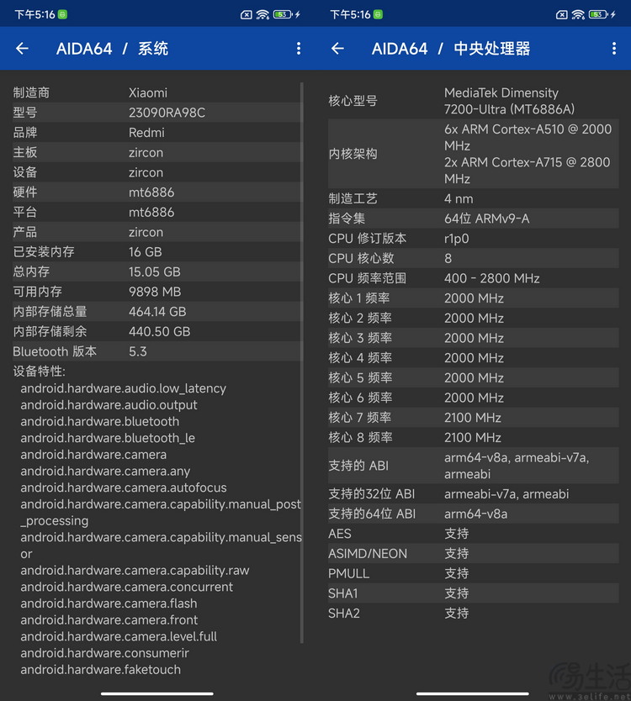The width and height of the screenshot is (631, 701).
Task: Tap crossed box icon on left status bar
Action: [247, 15]
